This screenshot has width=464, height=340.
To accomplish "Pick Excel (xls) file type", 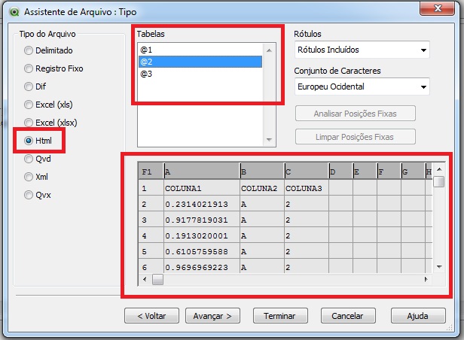I will pyautogui.click(x=29, y=105).
